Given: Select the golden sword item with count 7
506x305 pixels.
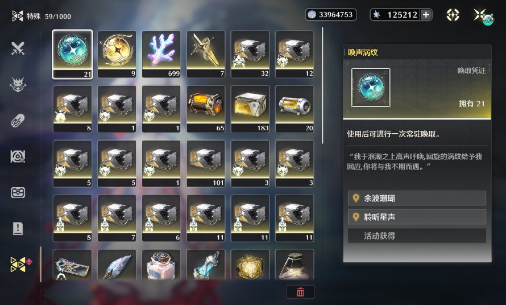Looking at the screenshot, I should point(206,54).
